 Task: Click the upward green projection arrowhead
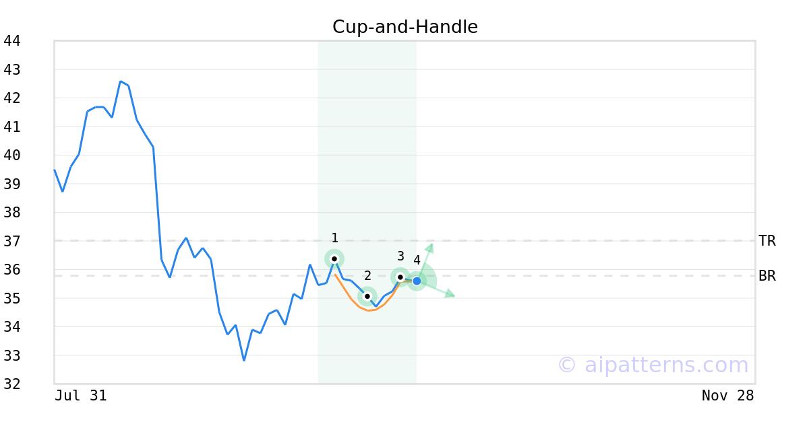429,247
